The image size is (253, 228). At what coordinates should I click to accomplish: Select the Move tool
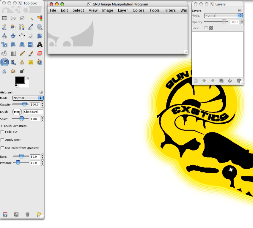coord(13,36)
